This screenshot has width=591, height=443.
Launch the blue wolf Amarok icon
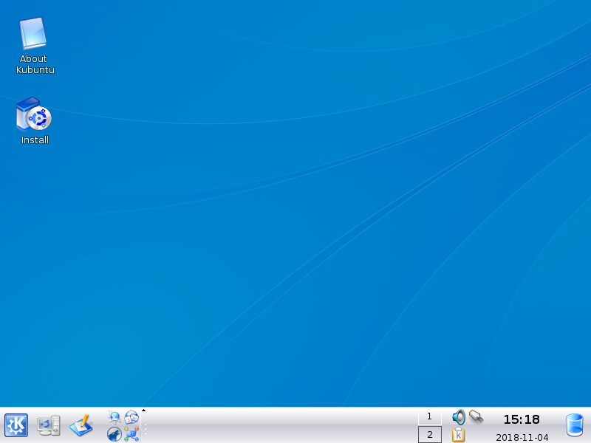pyautogui.click(x=115, y=433)
